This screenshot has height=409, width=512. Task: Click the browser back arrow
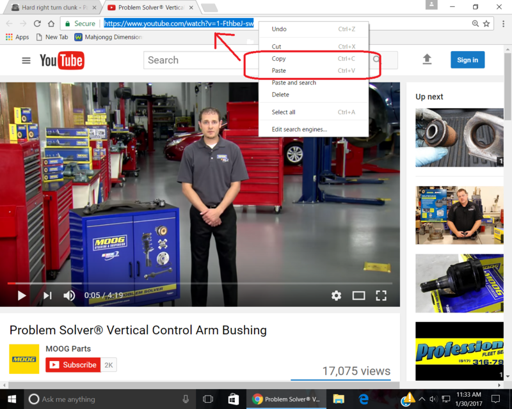9,24
